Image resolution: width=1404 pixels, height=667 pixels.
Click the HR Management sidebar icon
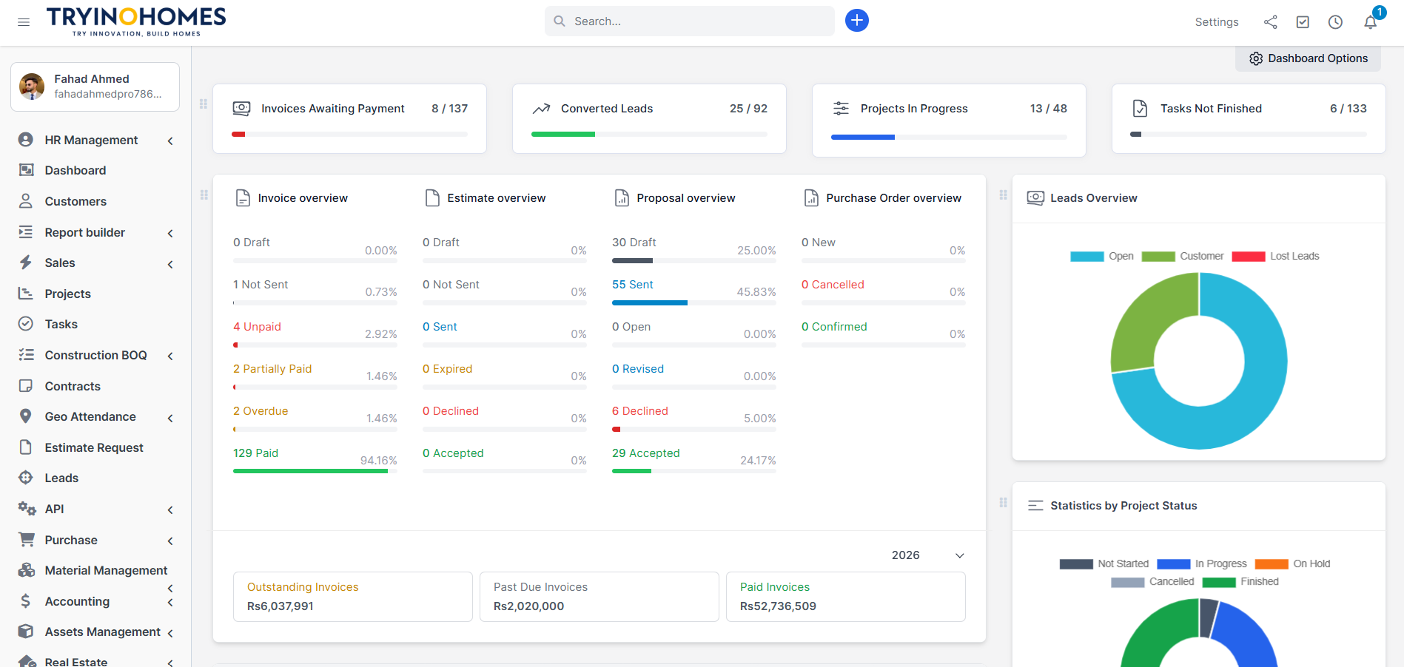26,140
